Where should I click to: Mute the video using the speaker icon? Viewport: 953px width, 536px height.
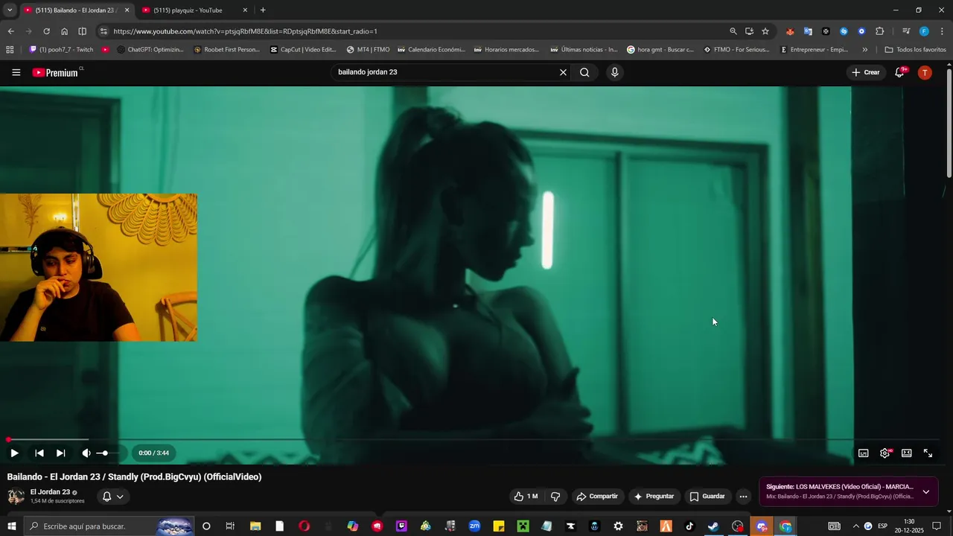click(86, 453)
